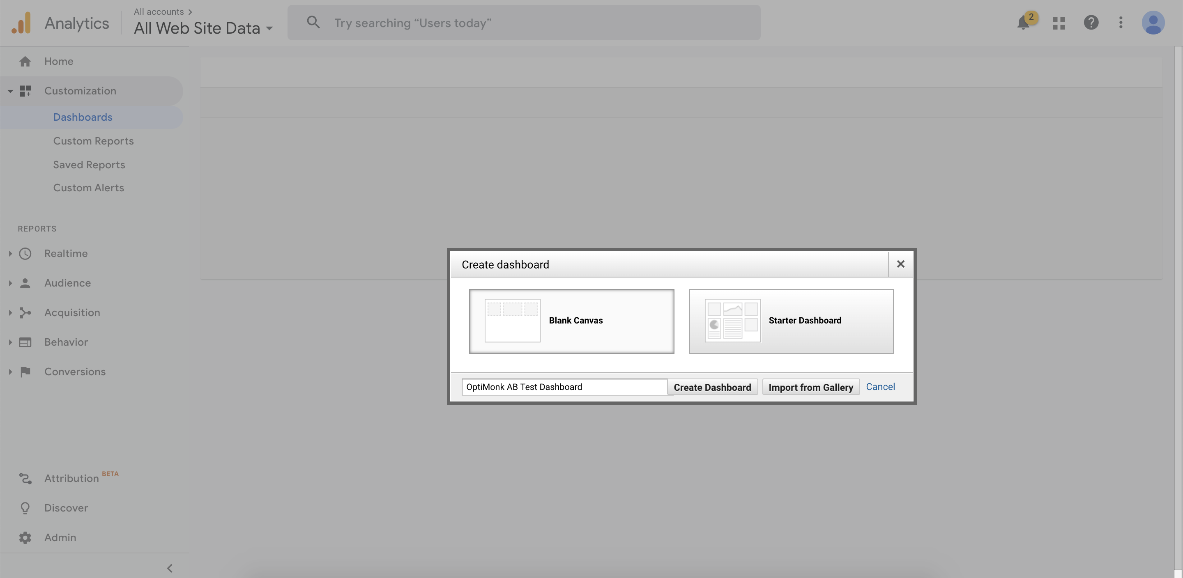Click the Conversions flag icon
Image resolution: width=1183 pixels, height=578 pixels.
click(x=25, y=372)
